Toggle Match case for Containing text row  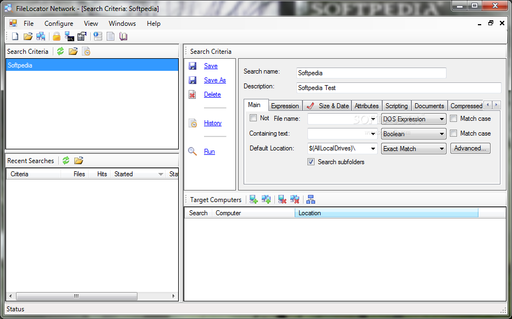(453, 133)
